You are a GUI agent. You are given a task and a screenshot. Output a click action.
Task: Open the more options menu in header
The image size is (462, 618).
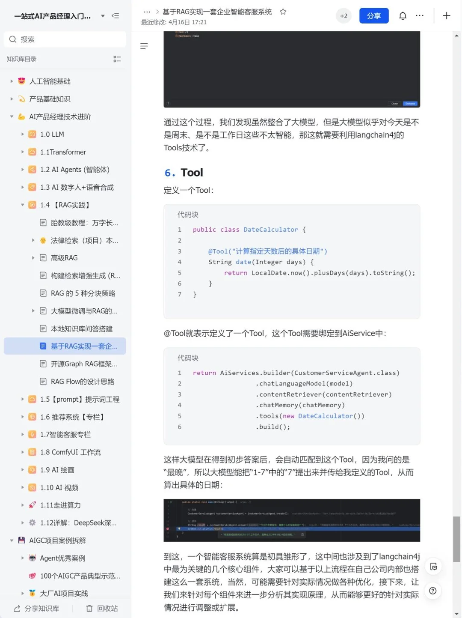click(420, 16)
